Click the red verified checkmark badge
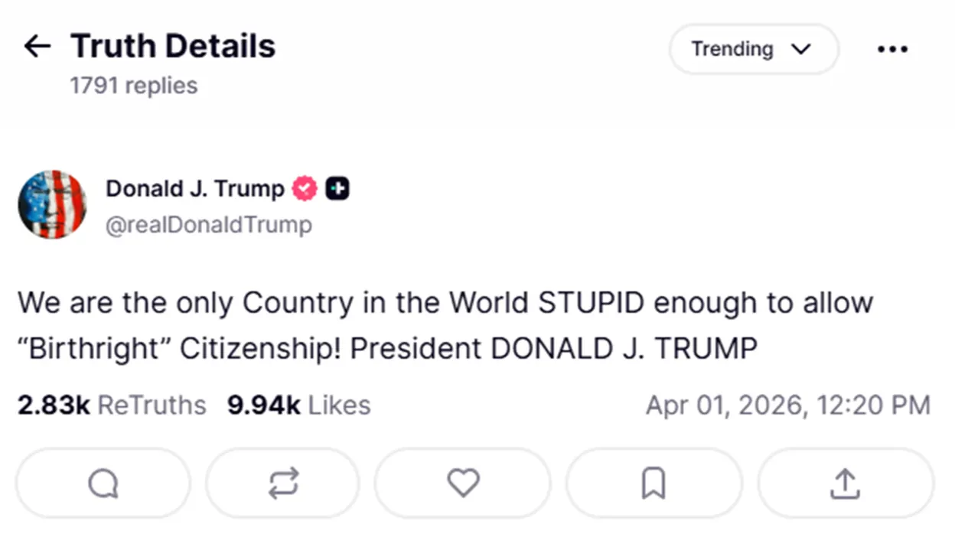955x537 pixels. click(x=305, y=189)
